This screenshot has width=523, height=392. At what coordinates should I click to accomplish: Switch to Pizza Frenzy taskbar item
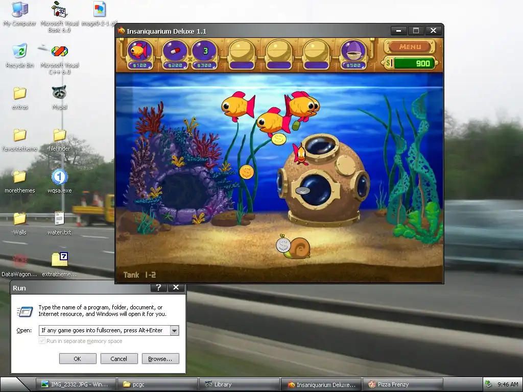[x=403, y=384]
